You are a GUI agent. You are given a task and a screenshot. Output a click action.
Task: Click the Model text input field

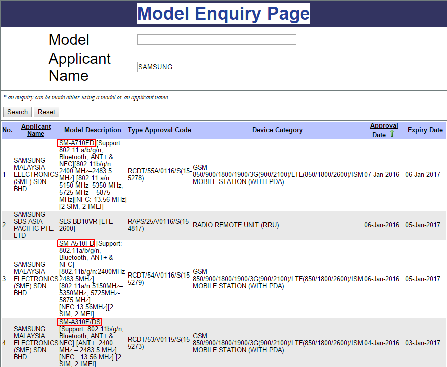216,39
